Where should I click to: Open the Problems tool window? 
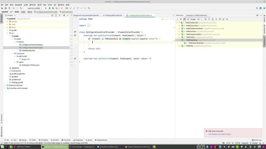click(43, 140)
